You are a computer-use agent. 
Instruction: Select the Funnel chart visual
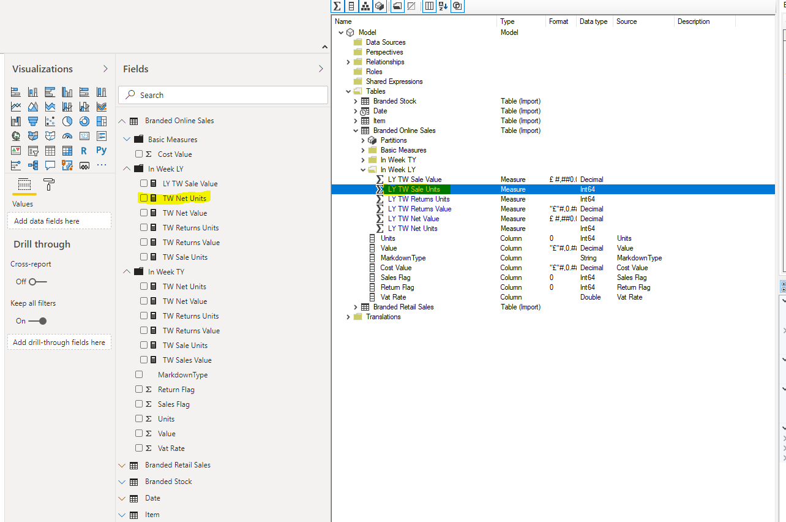point(32,121)
